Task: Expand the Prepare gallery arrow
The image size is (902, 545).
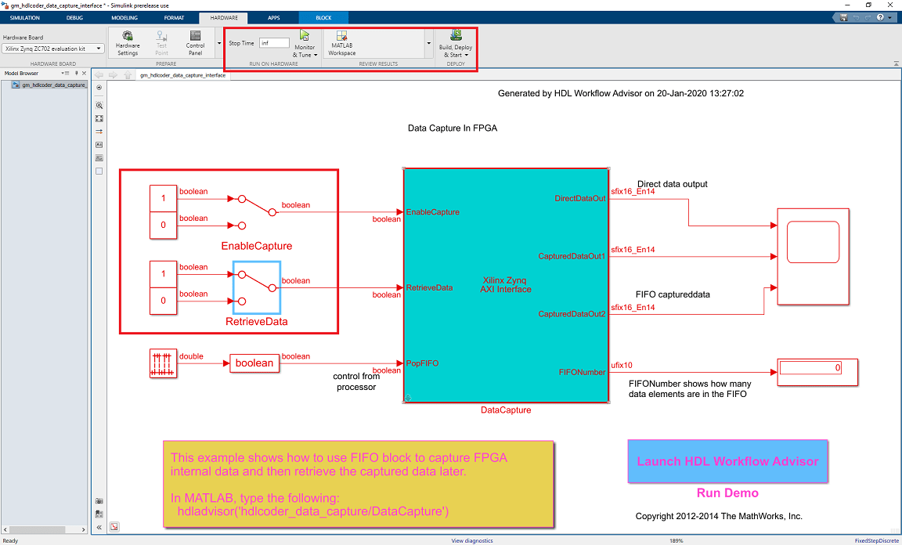Action: click(x=219, y=43)
